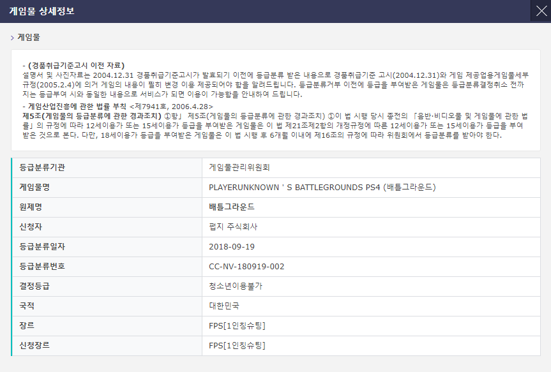Click the 국적 row label
The height and width of the screenshot is (372, 551).
pyautogui.click(x=27, y=306)
